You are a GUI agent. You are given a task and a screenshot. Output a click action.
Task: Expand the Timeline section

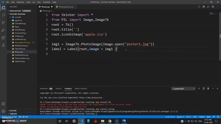click(x=22, y=114)
